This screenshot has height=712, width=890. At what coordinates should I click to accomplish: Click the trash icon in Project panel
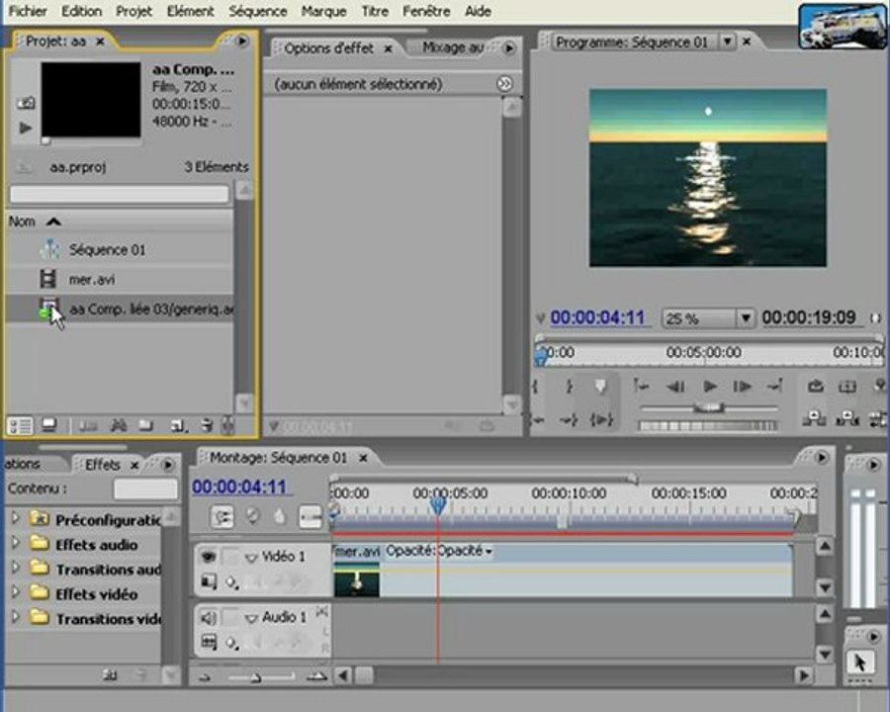(x=207, y=425)
